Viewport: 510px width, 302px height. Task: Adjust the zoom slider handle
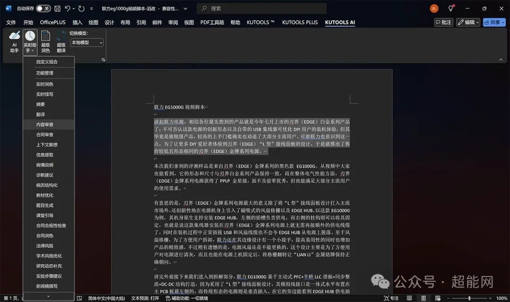click(x=469, y=298)
